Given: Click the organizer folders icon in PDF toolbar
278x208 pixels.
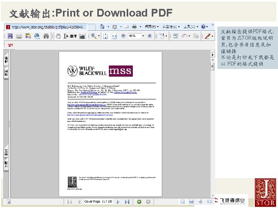Looking at the screenshot, I should [28, 36].
